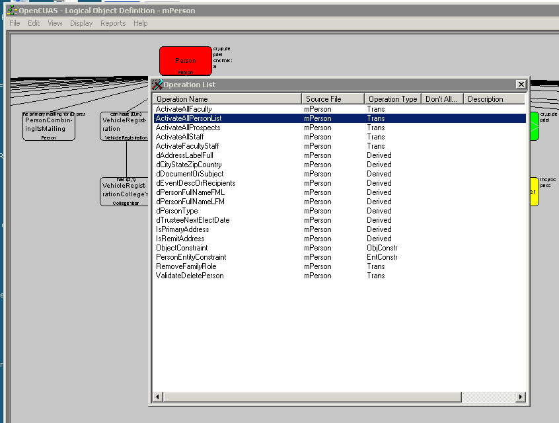Select the ValidateDeletePerson operation
The height and width of the screenshot is (423, 559).
[x=190, y=276]
